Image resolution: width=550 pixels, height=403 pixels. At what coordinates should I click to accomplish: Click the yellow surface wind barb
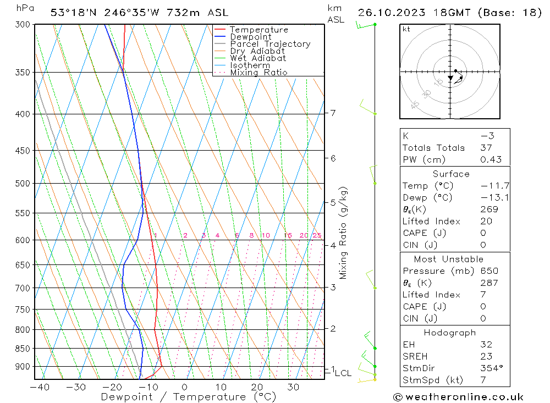[x=367, y=380]
